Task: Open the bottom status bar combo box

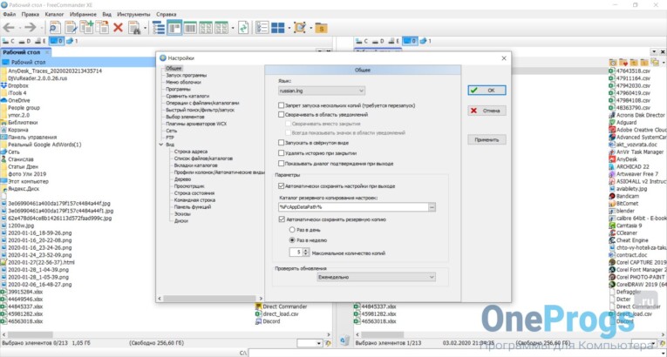Action: 310,343
